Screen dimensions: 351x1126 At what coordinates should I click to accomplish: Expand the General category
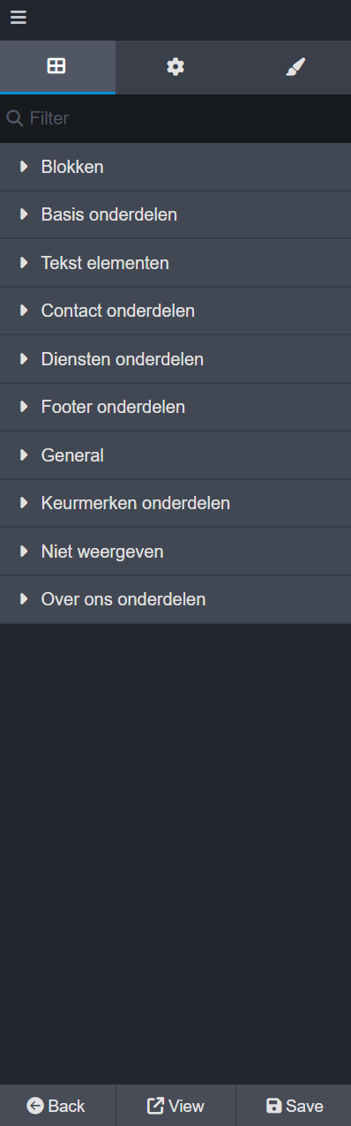tap(175, 455)
